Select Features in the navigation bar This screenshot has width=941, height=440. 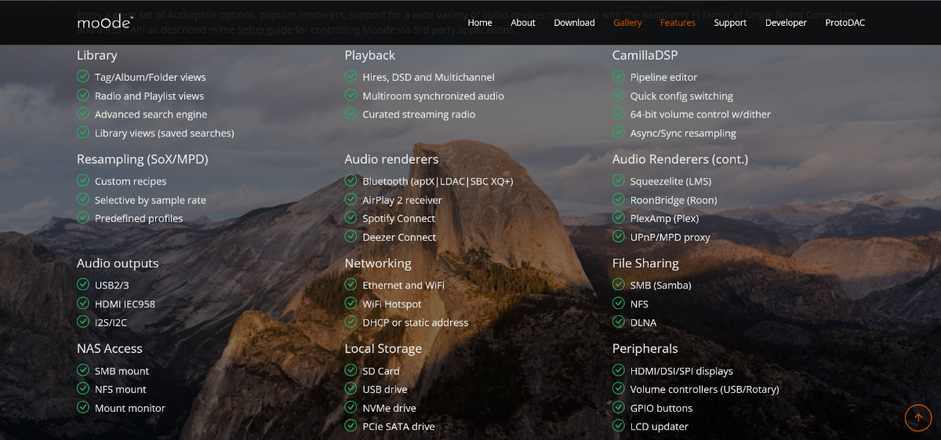[678, 23]
